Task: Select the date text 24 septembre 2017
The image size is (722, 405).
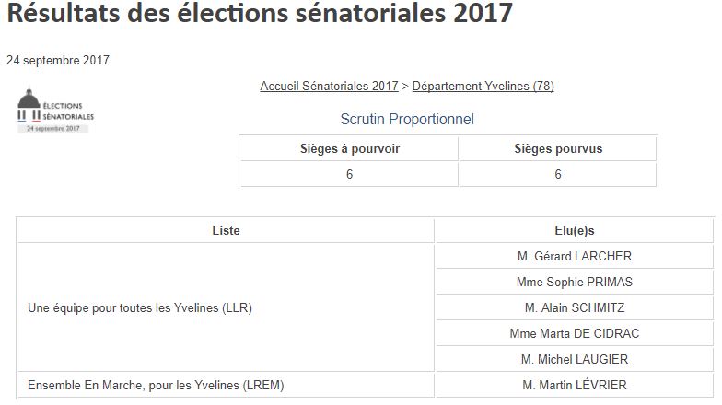Action: click(58, 61)
